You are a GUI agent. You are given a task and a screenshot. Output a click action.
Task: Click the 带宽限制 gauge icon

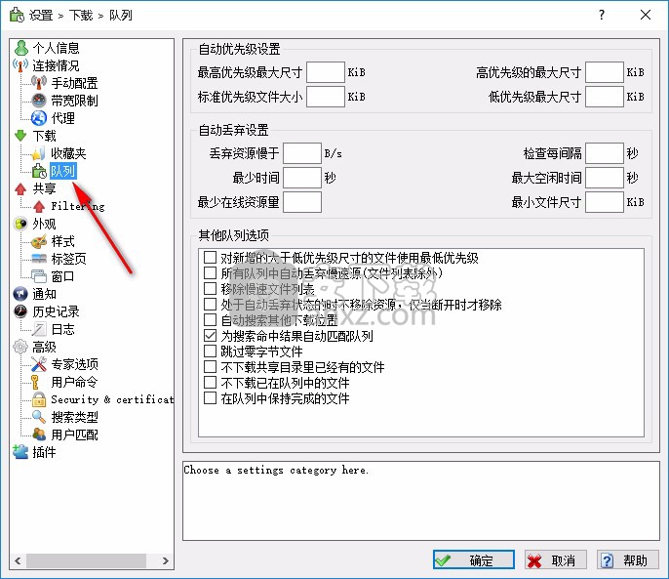tap(39, 101)
